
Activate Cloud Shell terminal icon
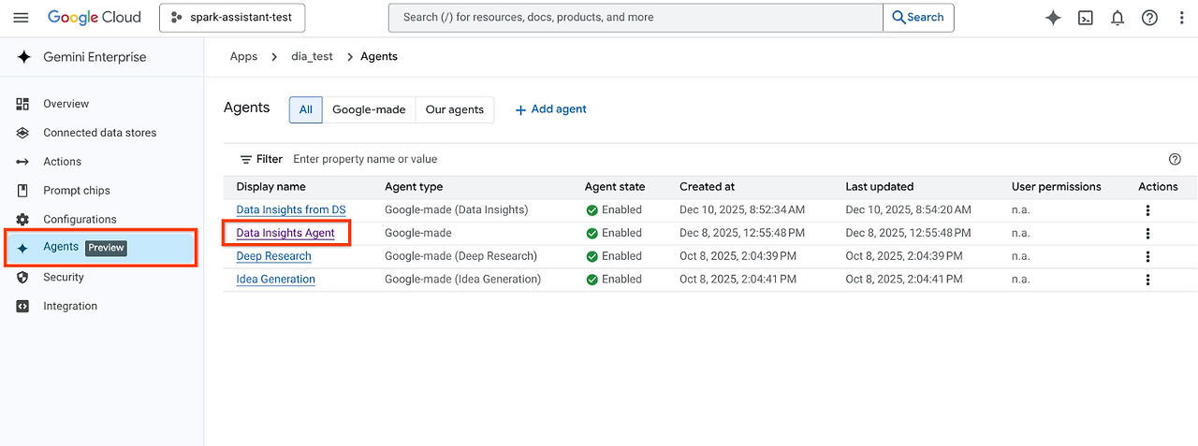point(1086,18)
